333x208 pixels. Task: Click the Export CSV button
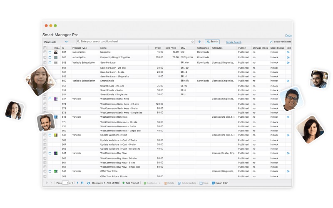click(219, 183)
